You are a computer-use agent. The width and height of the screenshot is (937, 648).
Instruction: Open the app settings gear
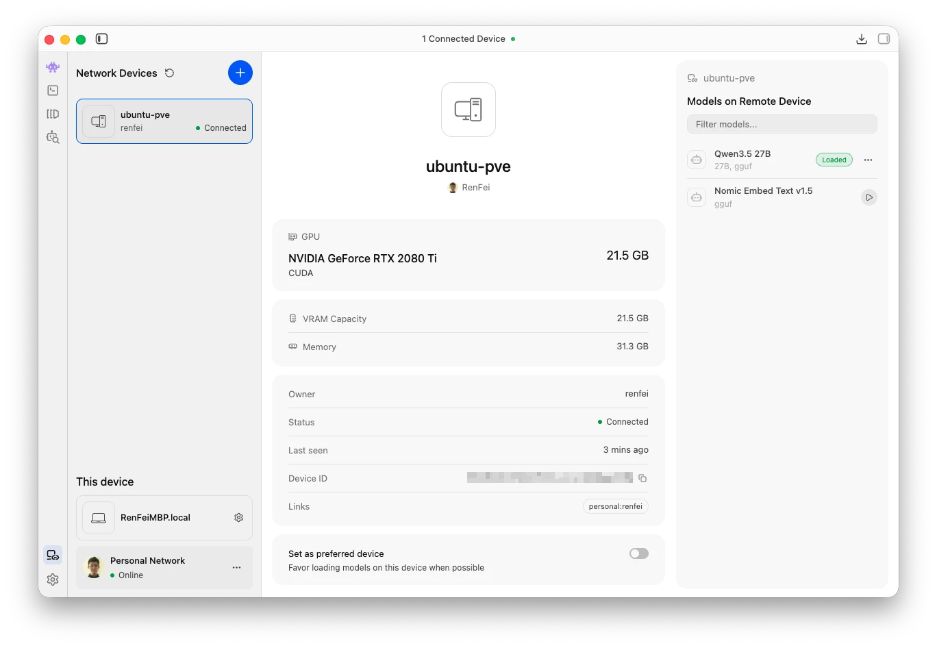pyautogui.click(x=53, y=579)
